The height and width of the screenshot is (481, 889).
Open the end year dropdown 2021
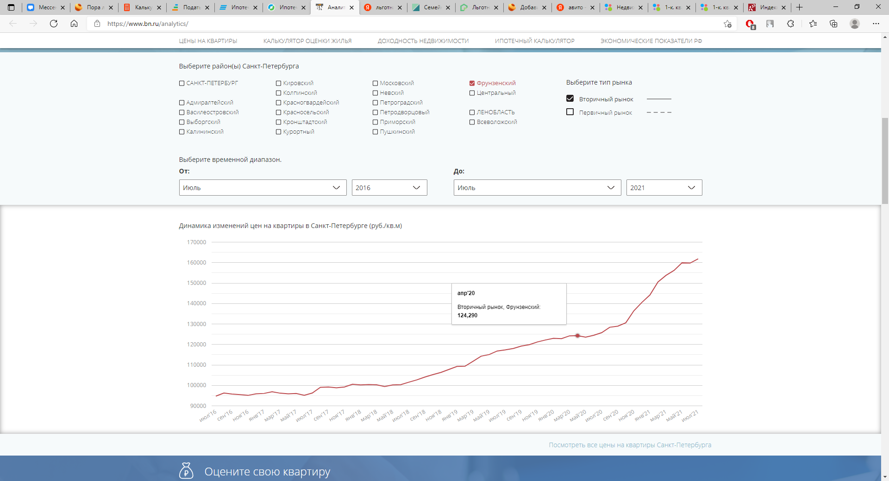[x=664, y=187]
